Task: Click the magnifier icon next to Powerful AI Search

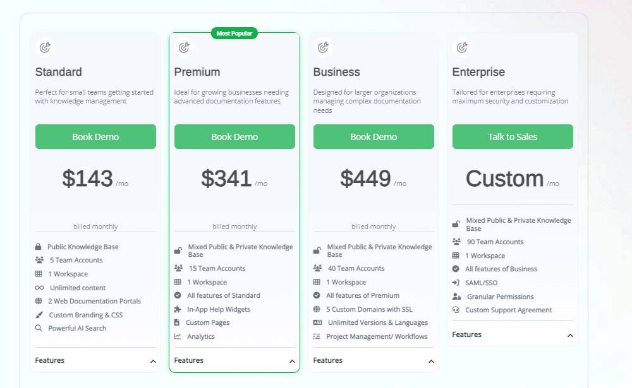Action: [x=39, y=328]
